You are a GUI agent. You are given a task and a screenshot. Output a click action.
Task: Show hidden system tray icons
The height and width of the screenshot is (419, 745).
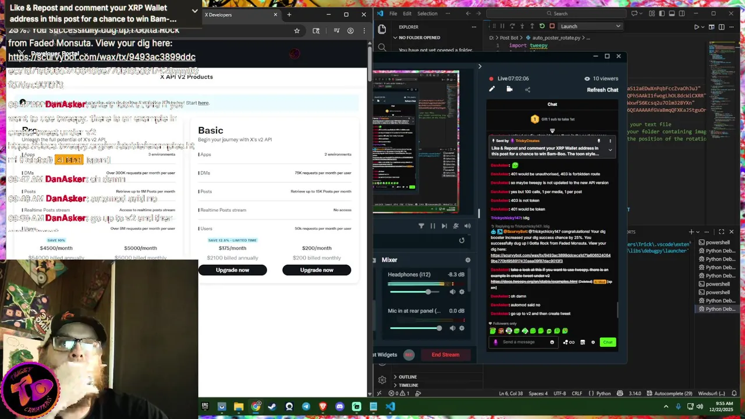tap(666, 407)
